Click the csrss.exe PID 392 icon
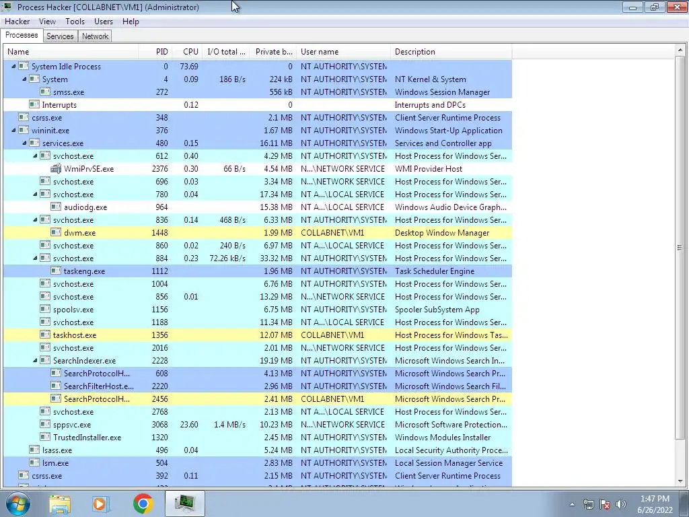Viewport: 689px width, 517px height. click(x=24, y=476)
